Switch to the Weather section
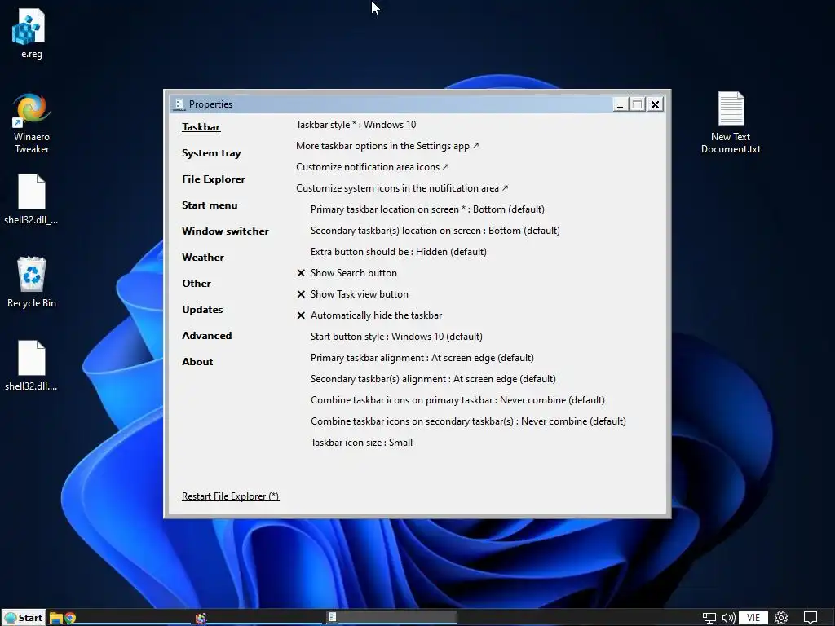This screenshot has width=835, height=626. tap(203, 257)
